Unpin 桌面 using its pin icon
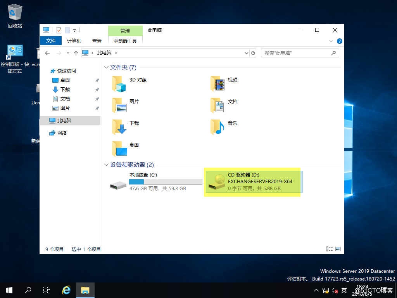The width and height of the screenshot is (397, 298). (97, 80)
